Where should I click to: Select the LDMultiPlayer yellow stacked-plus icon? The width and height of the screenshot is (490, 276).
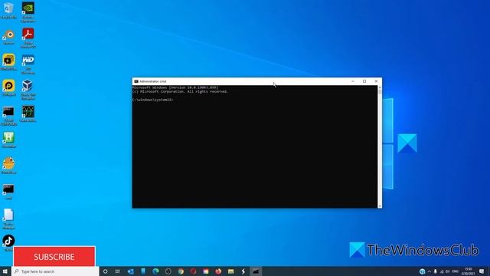[8, 62]
